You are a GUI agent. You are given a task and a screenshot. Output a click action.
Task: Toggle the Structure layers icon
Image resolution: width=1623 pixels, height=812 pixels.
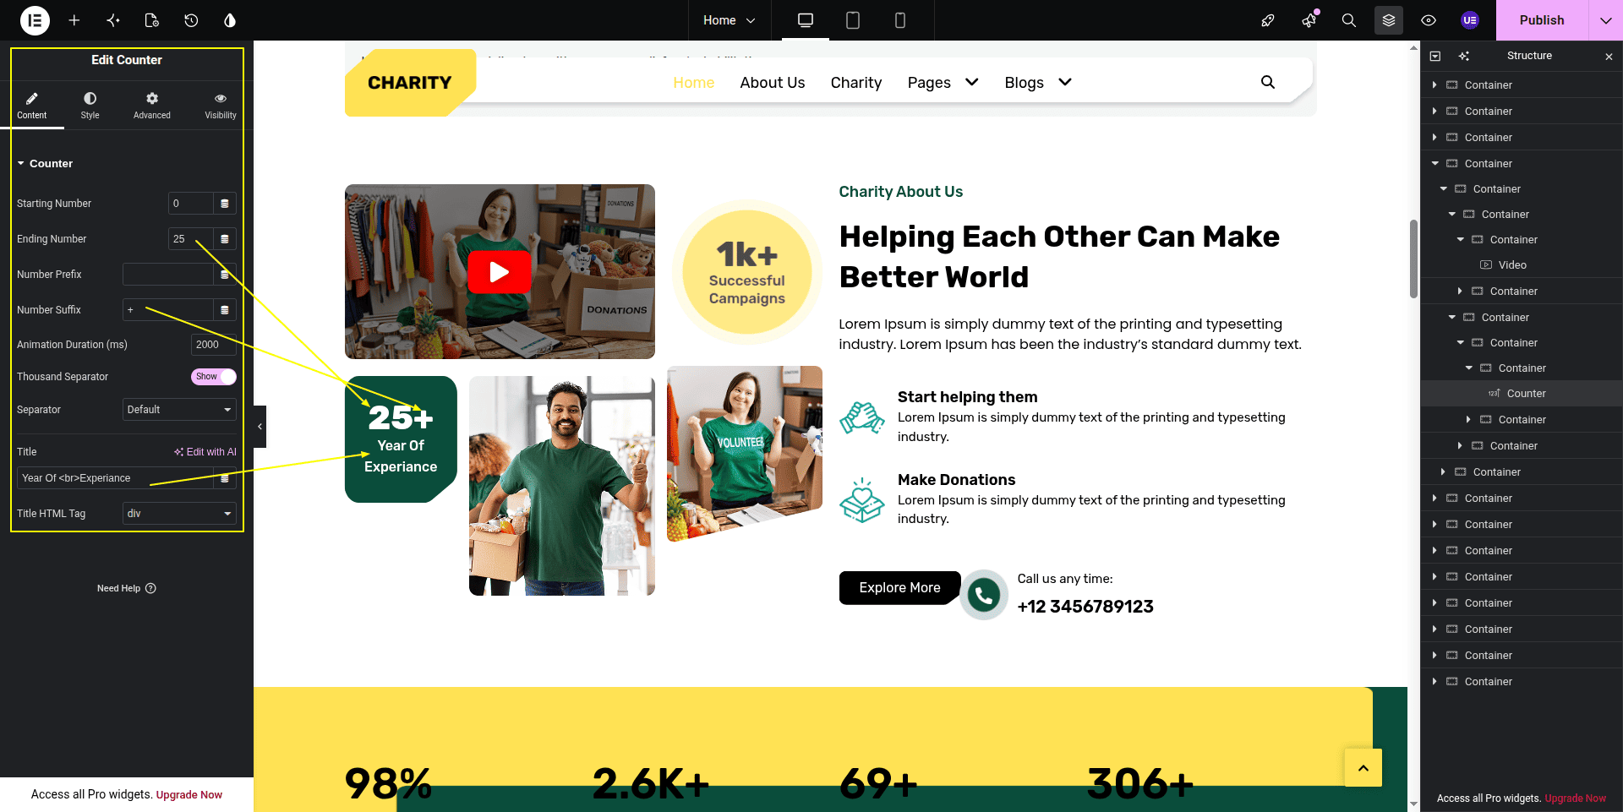pos(1389,20)
